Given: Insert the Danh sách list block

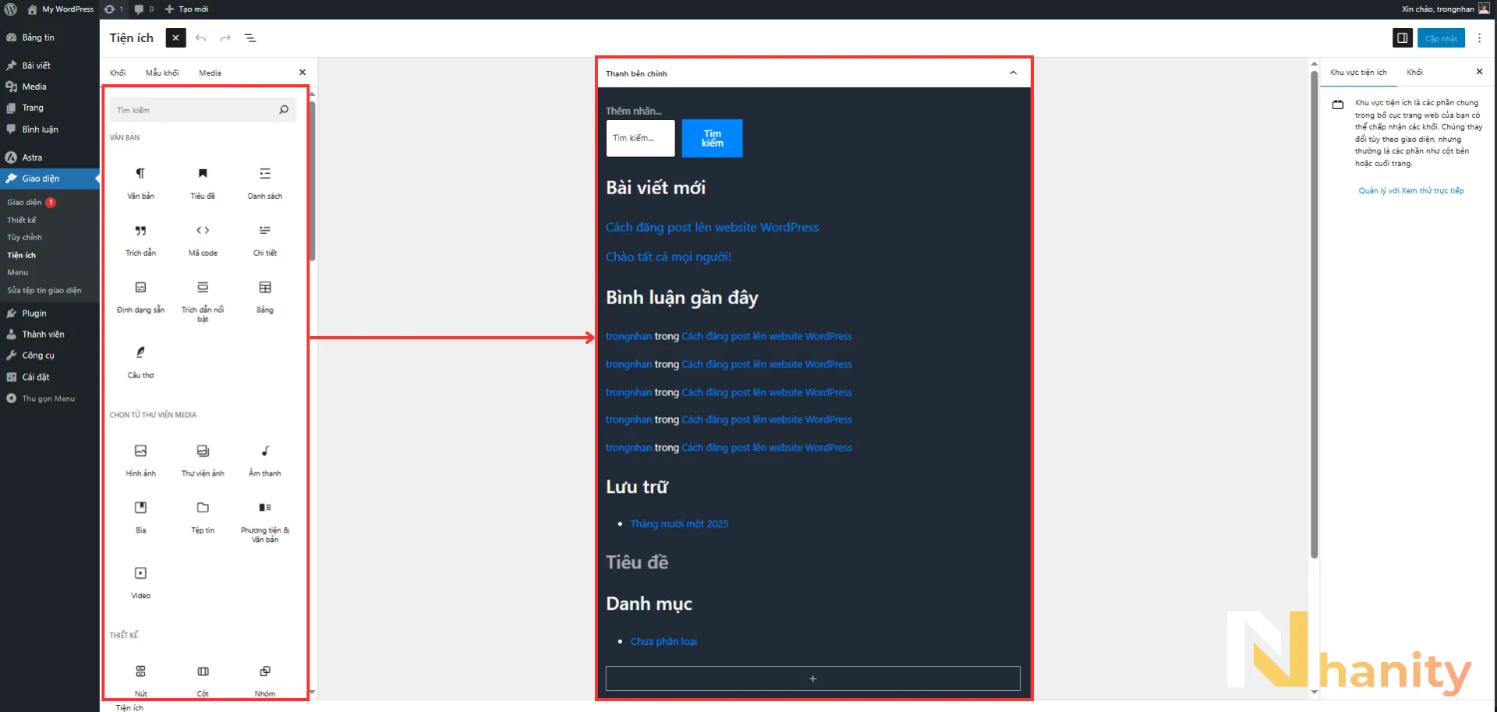Looking at the screenshot, I should click(265, 182).
